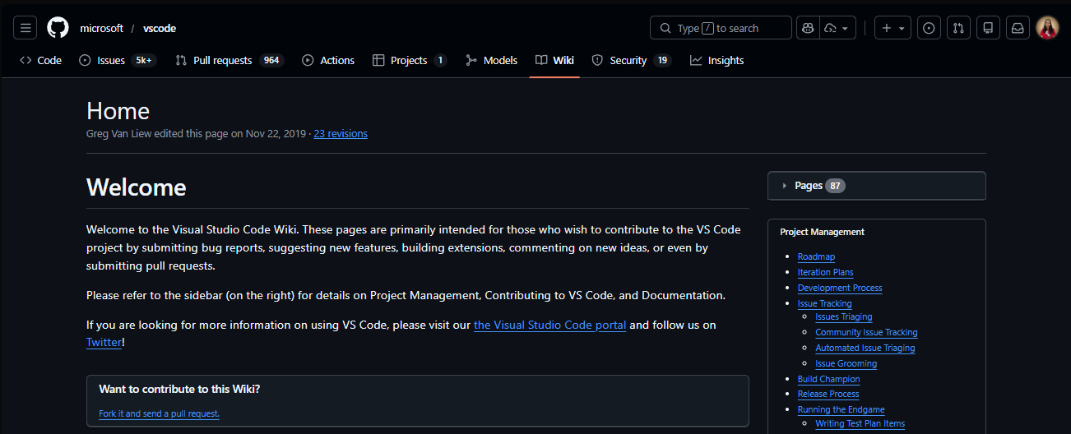
Task: View the 23 revisions history link
Action: (x=341, y=133)
